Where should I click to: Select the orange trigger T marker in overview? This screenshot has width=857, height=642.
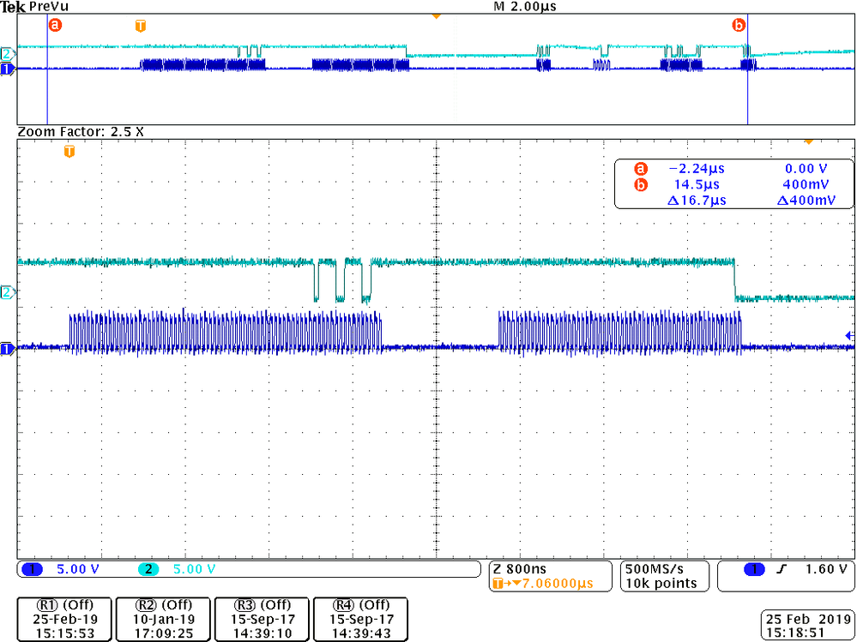pos(141,26)
